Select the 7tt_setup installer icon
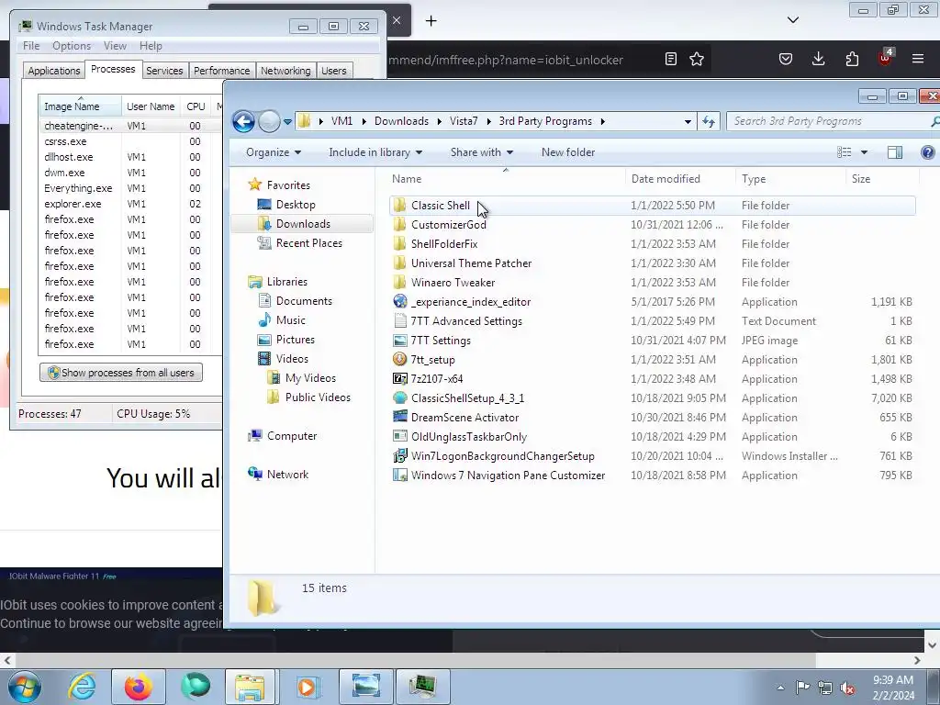Viewport: 940px width, 705px height. (400, 360)
